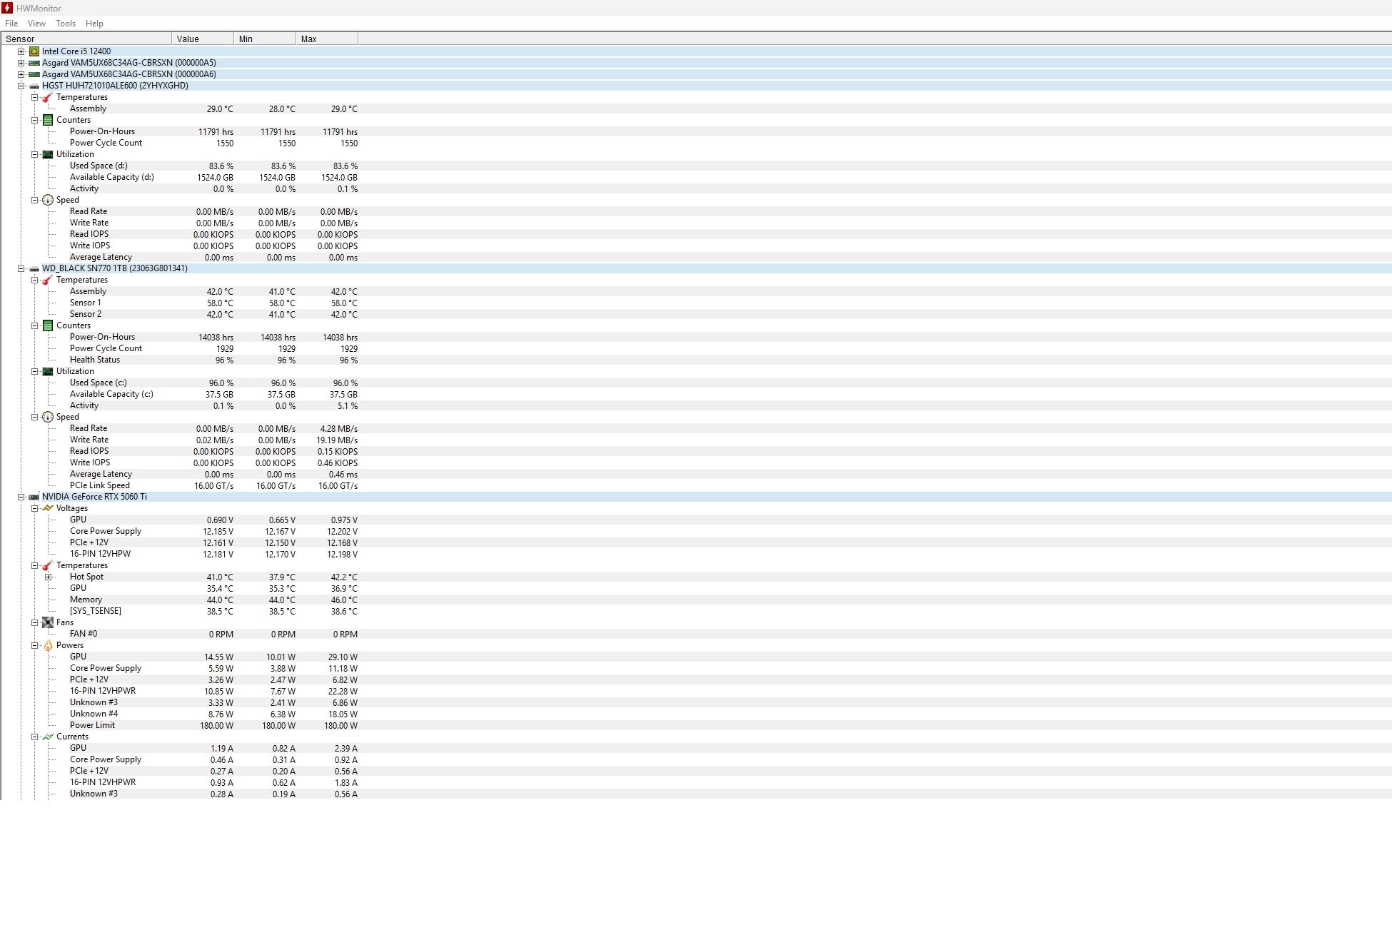Click the Fans icon under NVIDIA GPU
This screenshot has height=925, width=1392.
tap(48, 622)
